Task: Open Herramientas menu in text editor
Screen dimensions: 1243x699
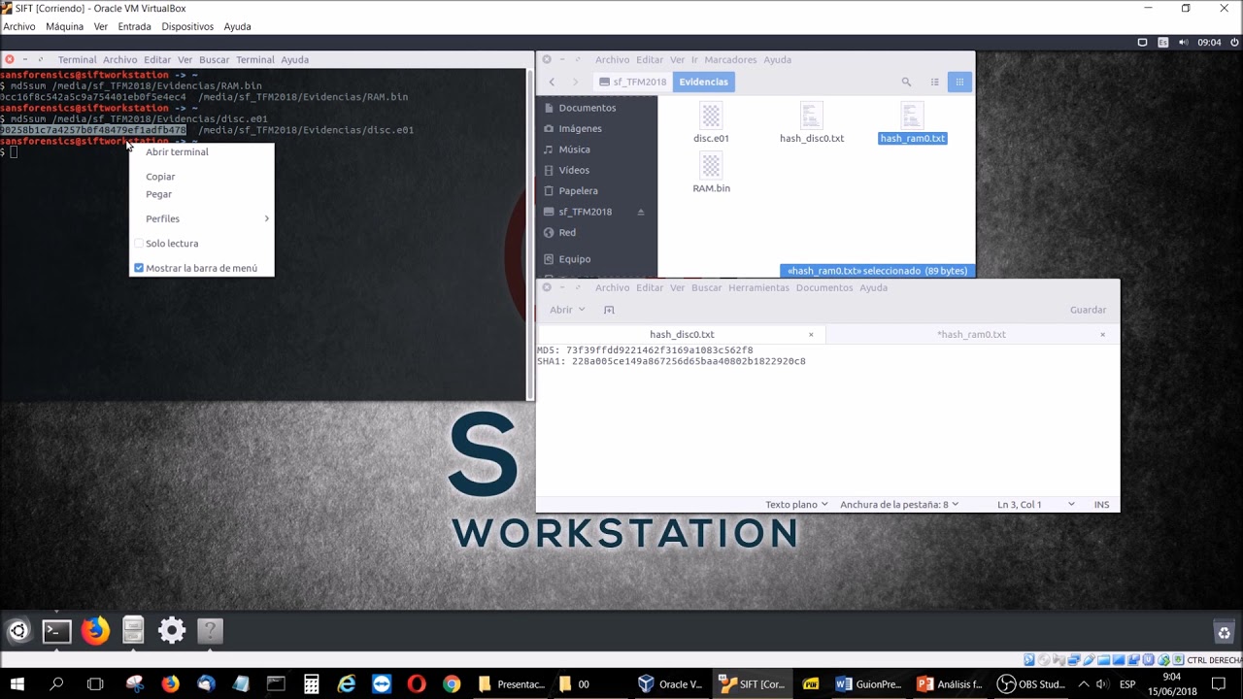Action: pyautogui.click(x=758, y=287)
